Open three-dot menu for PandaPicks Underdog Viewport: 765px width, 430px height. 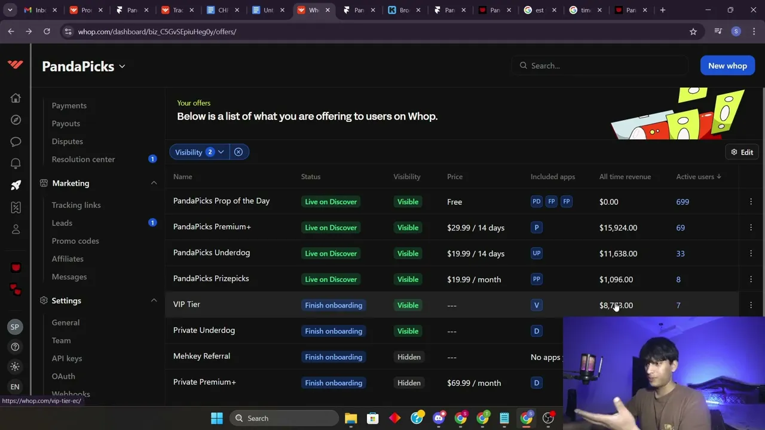pos(751,253)
